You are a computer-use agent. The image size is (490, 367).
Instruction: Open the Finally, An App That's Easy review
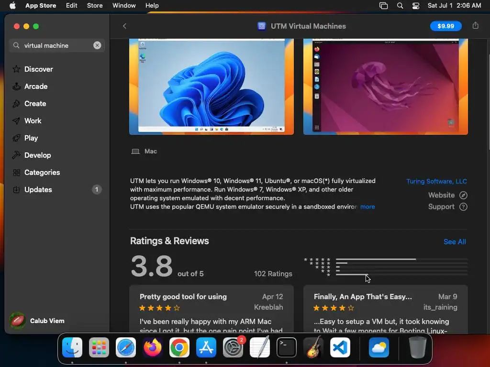click(385, 309)
